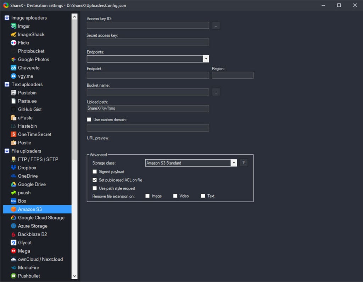Check Remove file extension on Video
363x282 pixels.
pyautogui.click(x=175, y=196)
